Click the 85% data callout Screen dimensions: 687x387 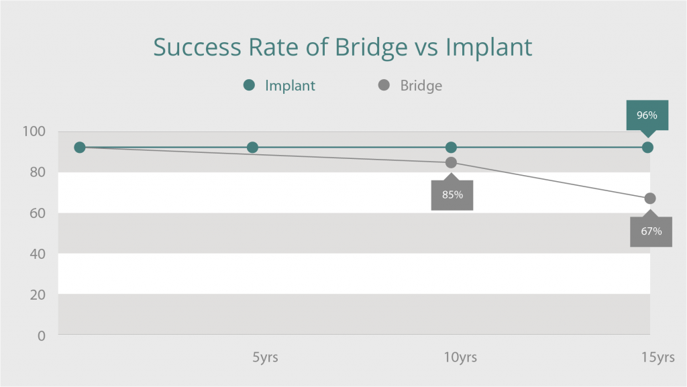(x=452, y=195)
